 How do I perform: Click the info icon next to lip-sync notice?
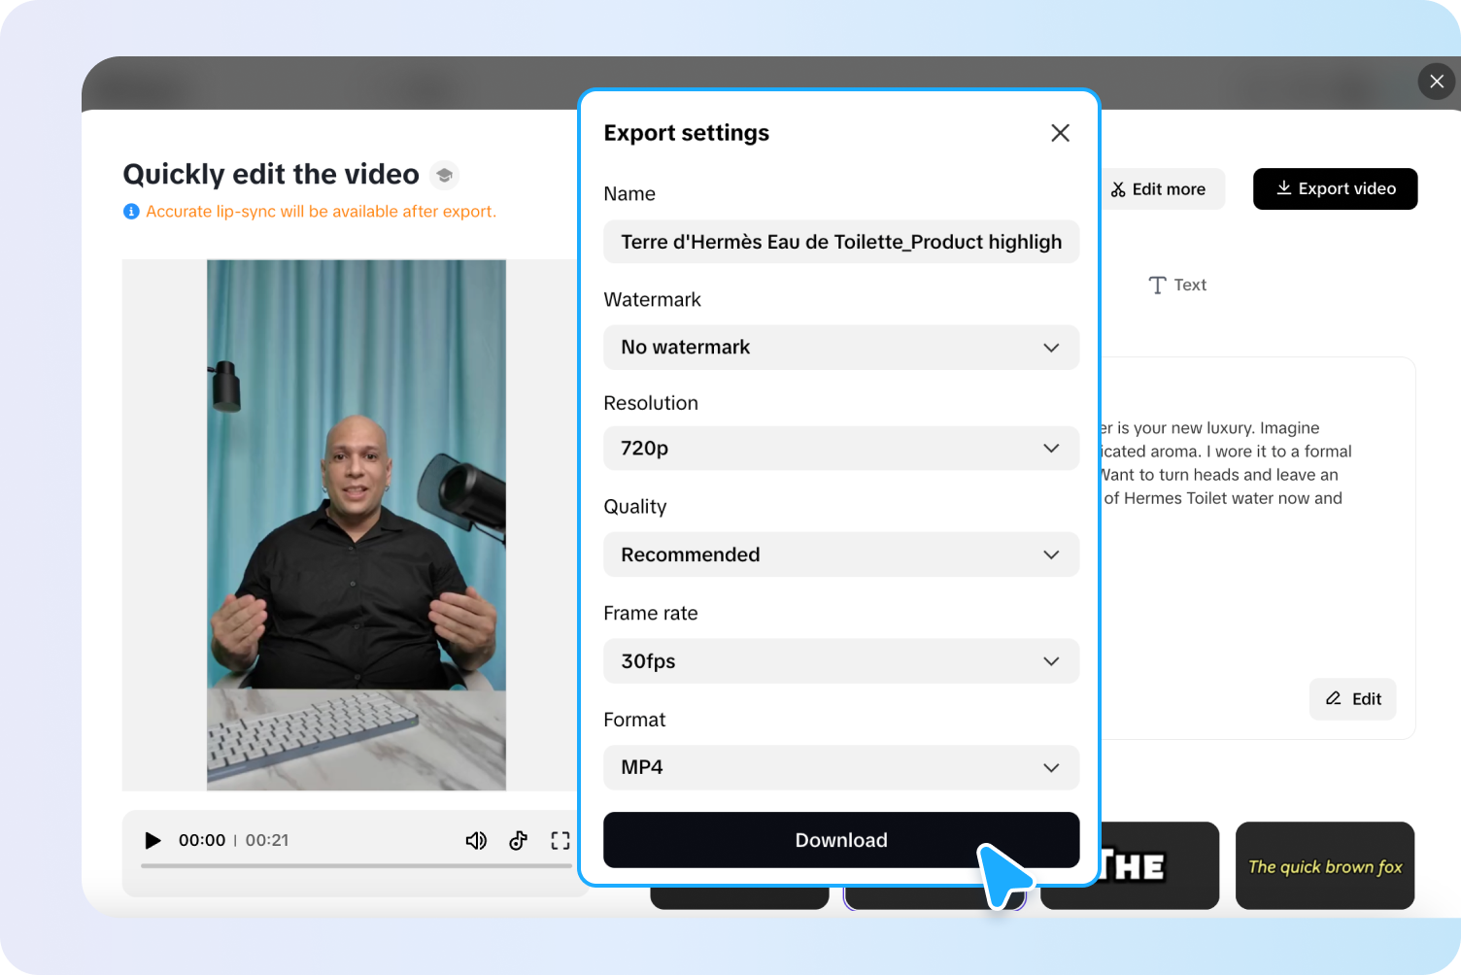pyautogui.click(x=131, y=211)
